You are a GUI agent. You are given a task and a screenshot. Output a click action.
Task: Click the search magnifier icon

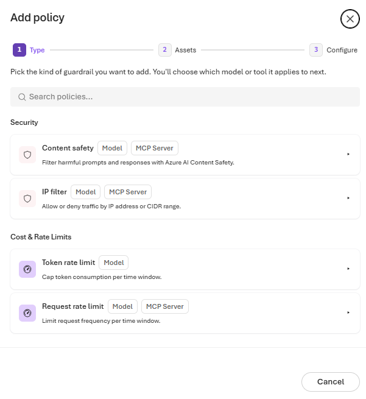click(22, 97)
